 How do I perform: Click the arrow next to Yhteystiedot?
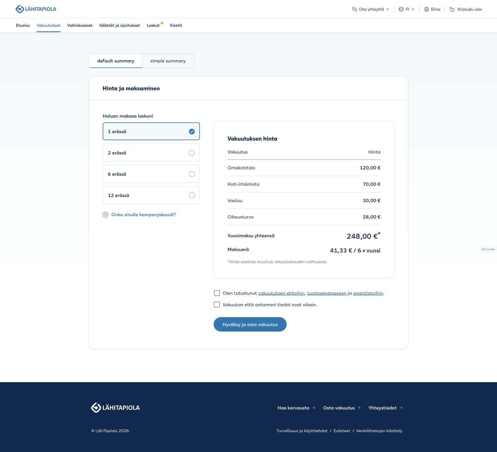(401, 408)
